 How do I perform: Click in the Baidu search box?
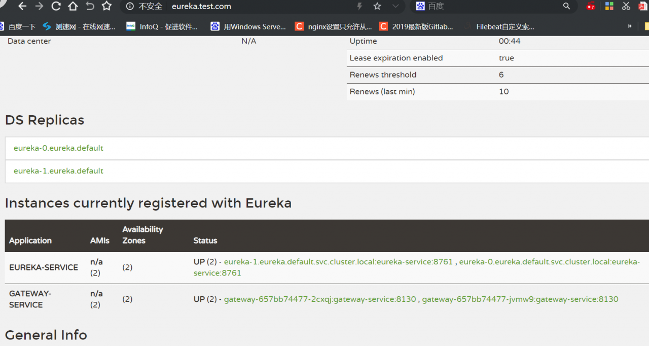pos(492,6)
